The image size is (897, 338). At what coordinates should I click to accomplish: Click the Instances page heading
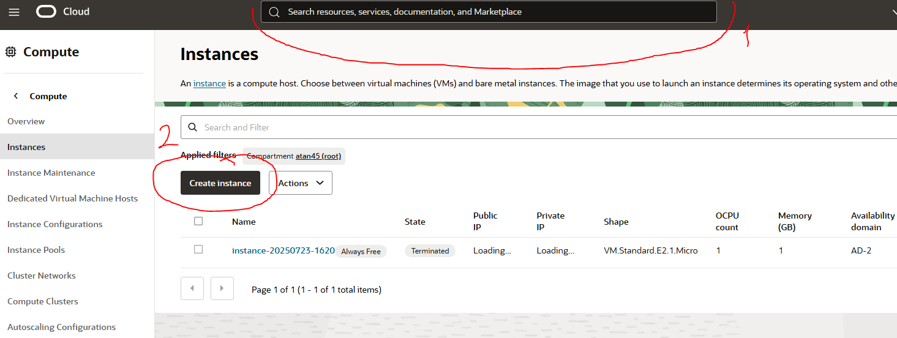tap(219, 54)
